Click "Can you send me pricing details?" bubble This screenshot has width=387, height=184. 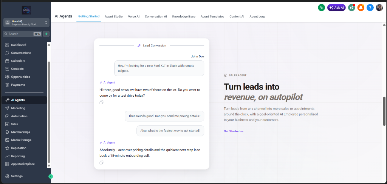click(164, 116)
